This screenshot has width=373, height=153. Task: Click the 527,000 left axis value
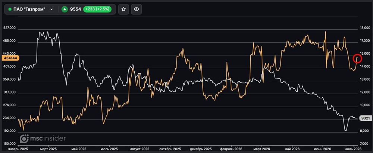(x=10, y=28)
